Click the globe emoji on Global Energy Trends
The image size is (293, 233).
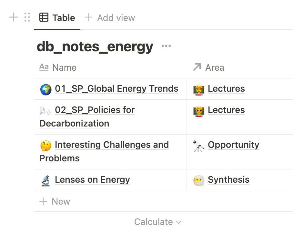click(45, 89)
